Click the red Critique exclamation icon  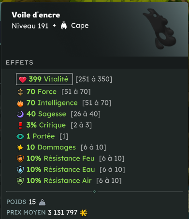pos(20,125)
